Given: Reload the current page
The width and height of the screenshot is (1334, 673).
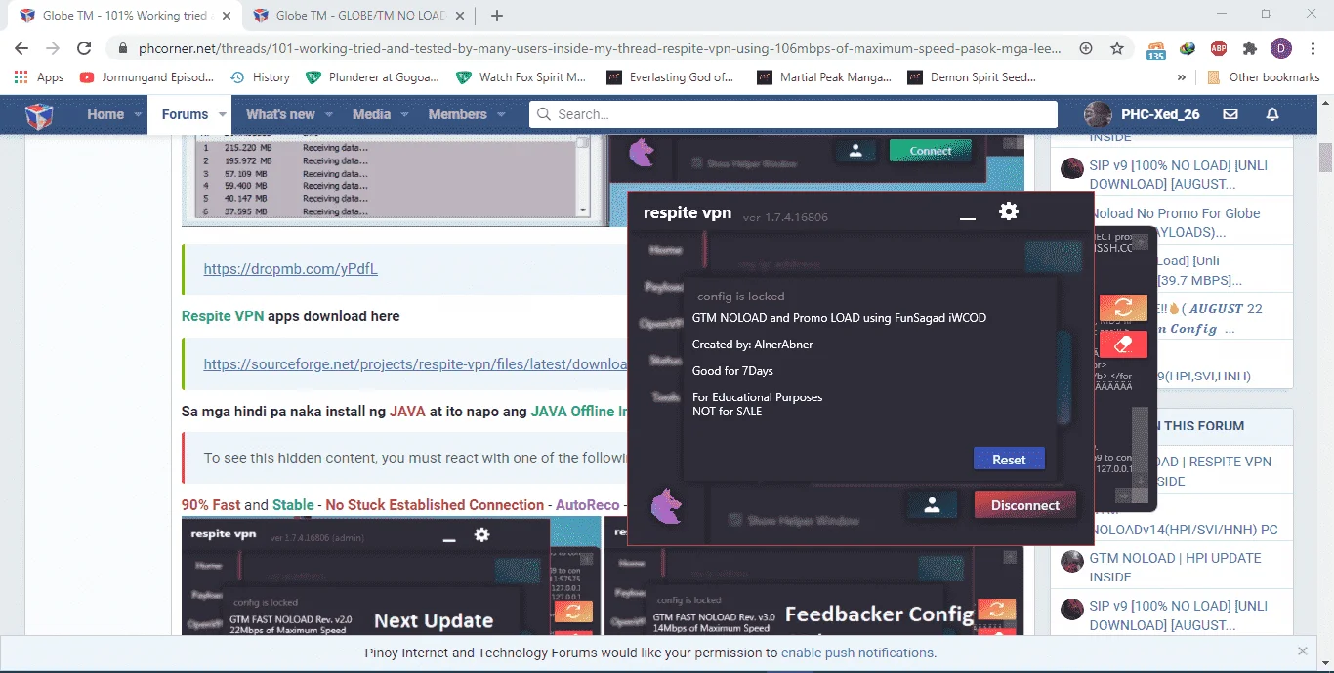Looking at the screenshot, I should (x=84, y=48).
